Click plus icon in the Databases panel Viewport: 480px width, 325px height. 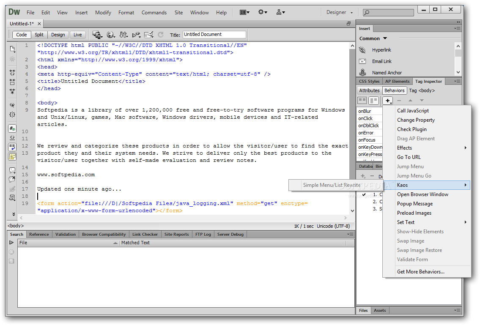(363, 176)
